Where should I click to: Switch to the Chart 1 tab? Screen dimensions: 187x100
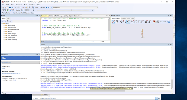click(124, 19)
